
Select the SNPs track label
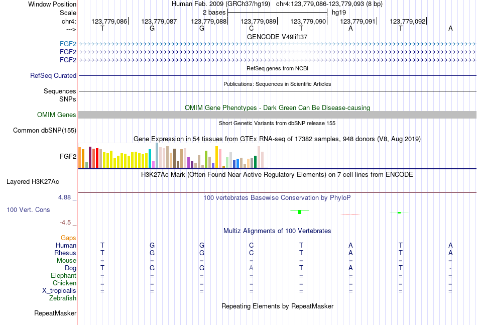click(68, 99)
